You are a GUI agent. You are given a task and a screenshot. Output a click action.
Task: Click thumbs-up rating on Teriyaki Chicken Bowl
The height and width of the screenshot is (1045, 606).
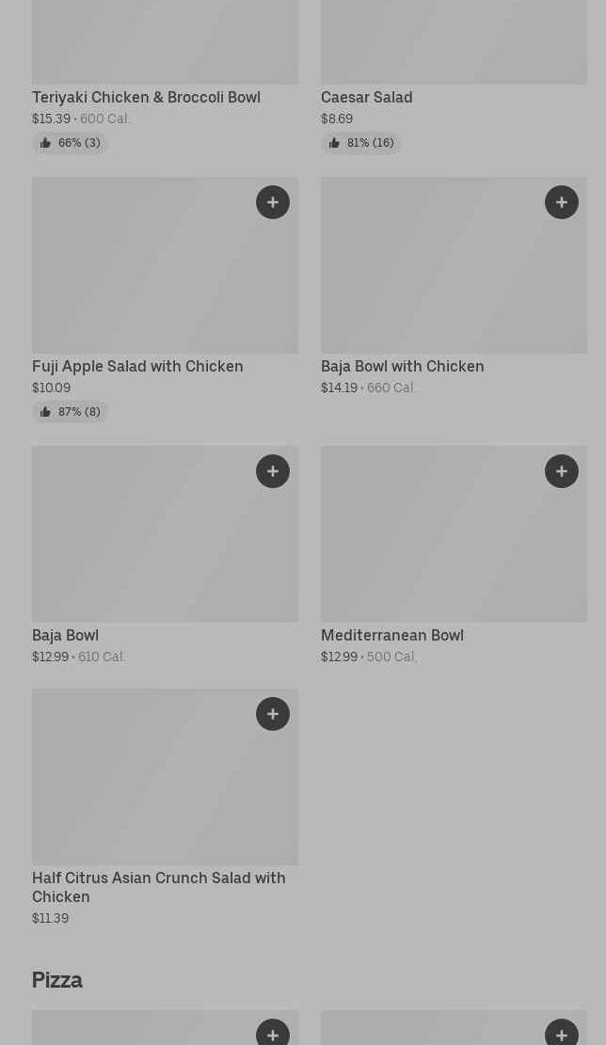click(x=71, y=143)
